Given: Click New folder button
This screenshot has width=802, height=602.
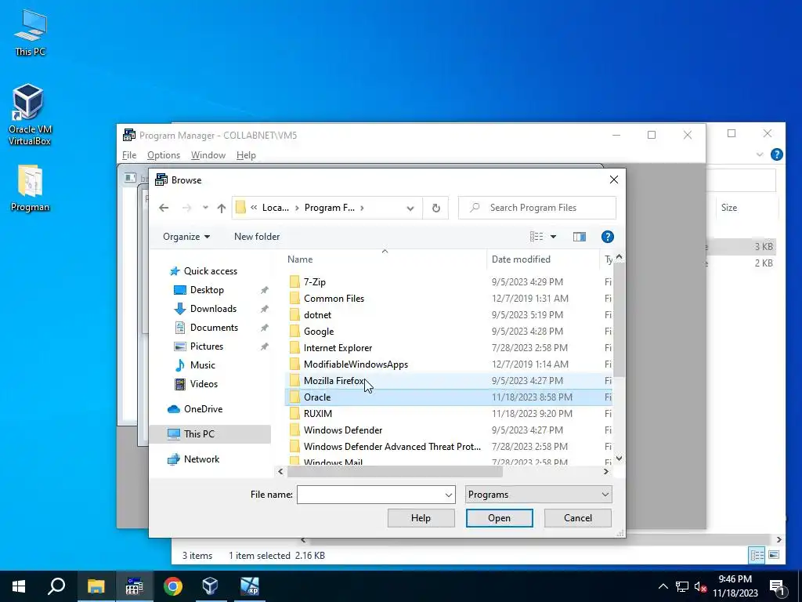Looking at the screenshot, I should (257, 237).
